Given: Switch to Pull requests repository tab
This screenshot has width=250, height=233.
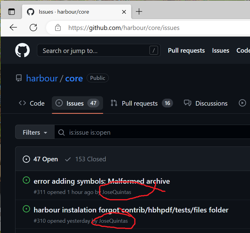Looking at the screenshot, I should [x=140, y=103].
